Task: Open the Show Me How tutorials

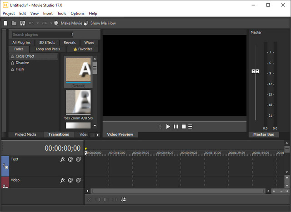Action: click(100, 23)
